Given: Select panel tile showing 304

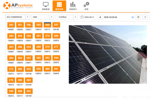Looking at the screenshot, I should (x=11, y=58).
